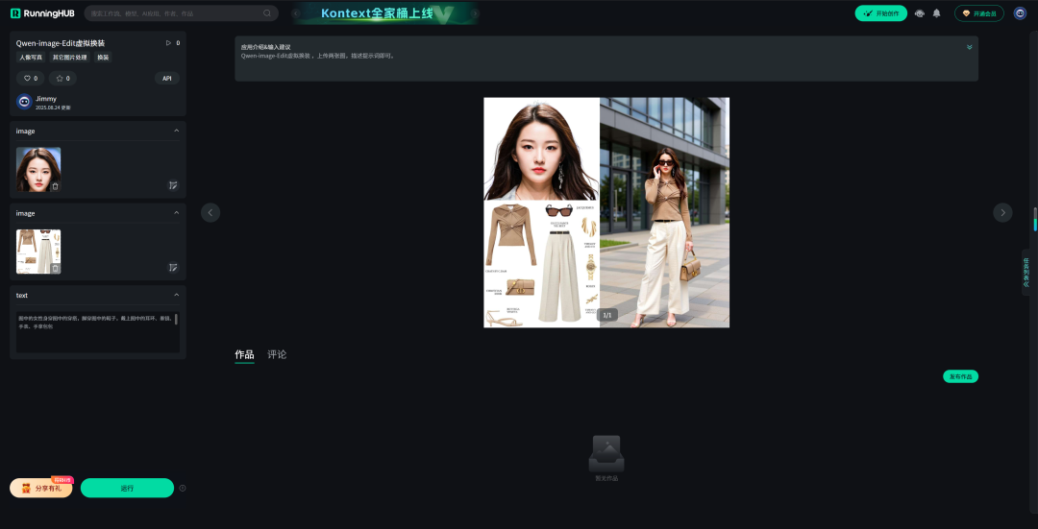Viewport: 1038px width, 529px height.
Task: Click the 开始创作 button
Action: pyautogui.click(x=881, y=13)
